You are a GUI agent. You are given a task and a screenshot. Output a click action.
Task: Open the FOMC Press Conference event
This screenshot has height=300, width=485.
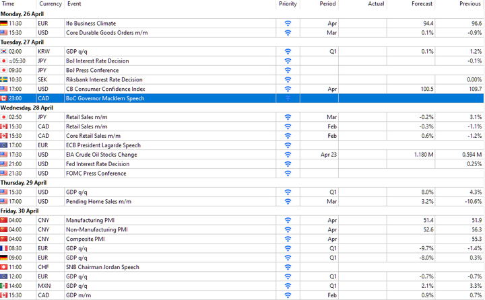point(96,174)
